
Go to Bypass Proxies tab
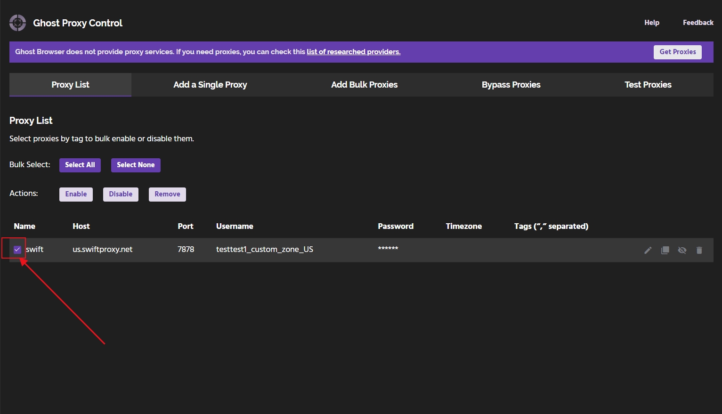point(511,85)
